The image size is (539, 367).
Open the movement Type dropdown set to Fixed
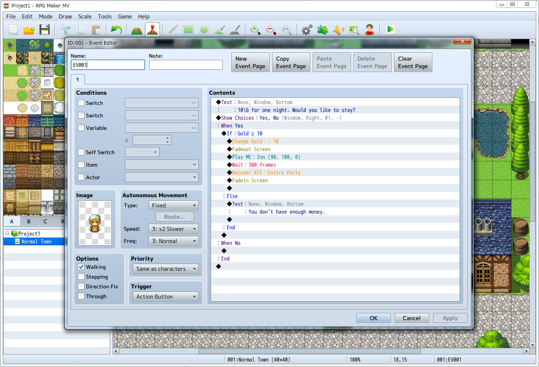point(174,205)
